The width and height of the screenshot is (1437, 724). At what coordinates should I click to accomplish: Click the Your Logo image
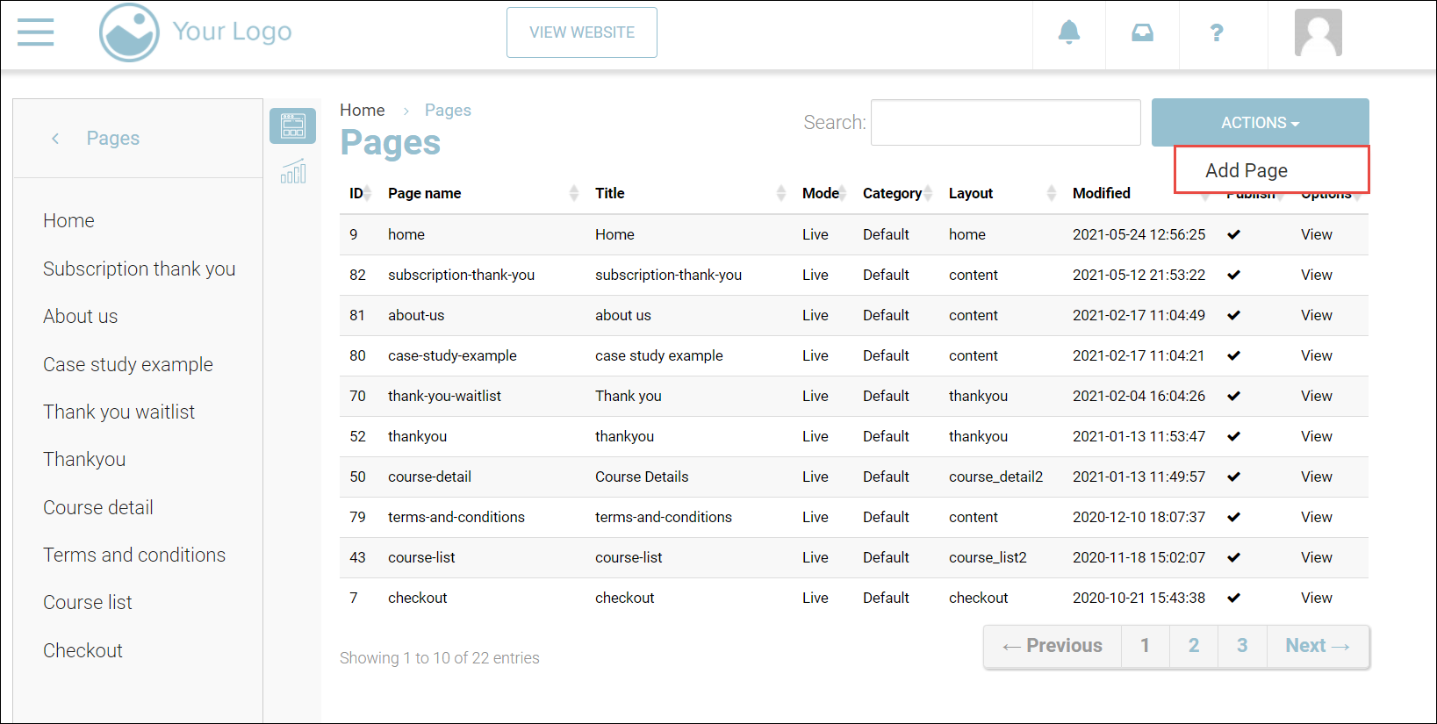(130, 32)
